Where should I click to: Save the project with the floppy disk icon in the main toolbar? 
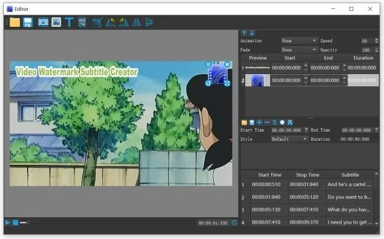pyautogui.click(x=28, y=22)
